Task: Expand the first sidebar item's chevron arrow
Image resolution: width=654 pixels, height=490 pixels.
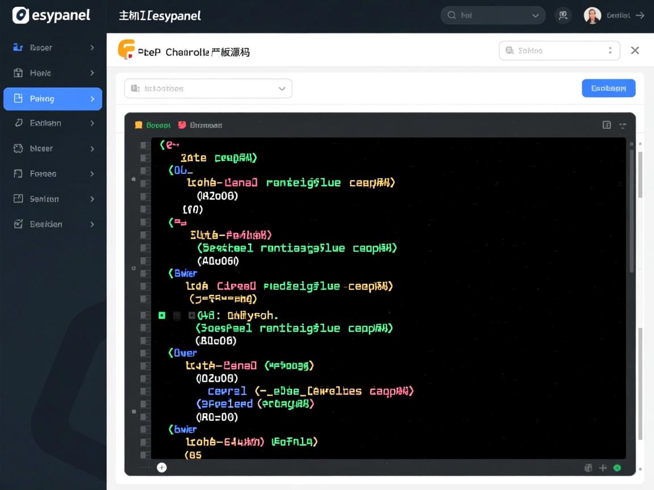Action: [92, 48]
